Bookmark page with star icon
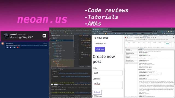 (157, 32)
